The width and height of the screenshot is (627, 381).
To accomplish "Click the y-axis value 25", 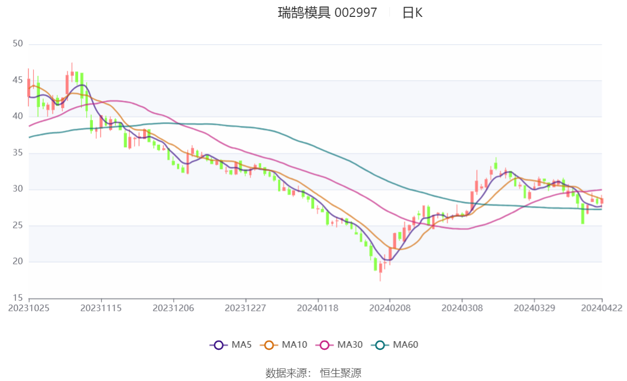I will [17, 226].
